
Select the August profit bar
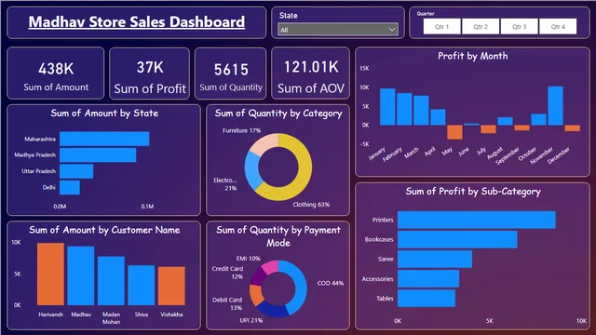tap(505, 121)
